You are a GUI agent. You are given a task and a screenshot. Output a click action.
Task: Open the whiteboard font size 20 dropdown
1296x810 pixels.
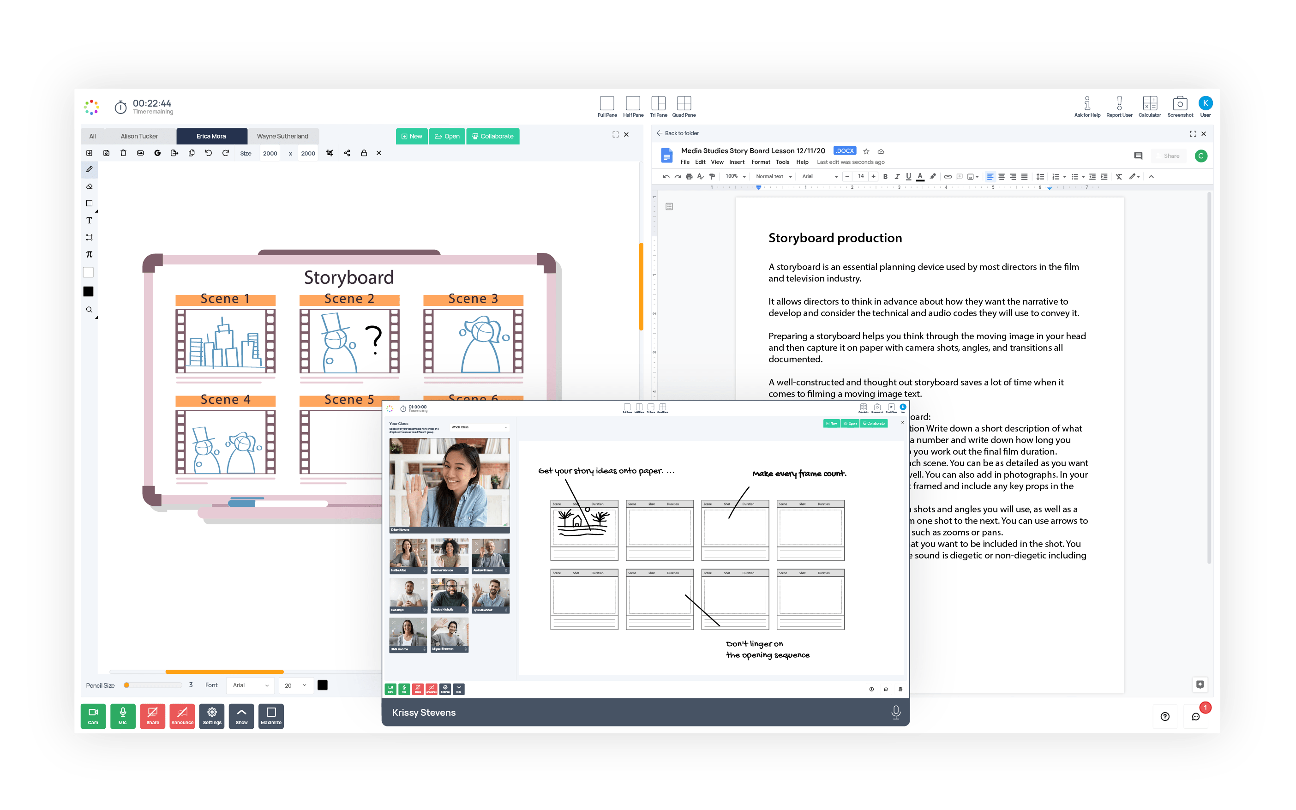[x=296, y=685]
